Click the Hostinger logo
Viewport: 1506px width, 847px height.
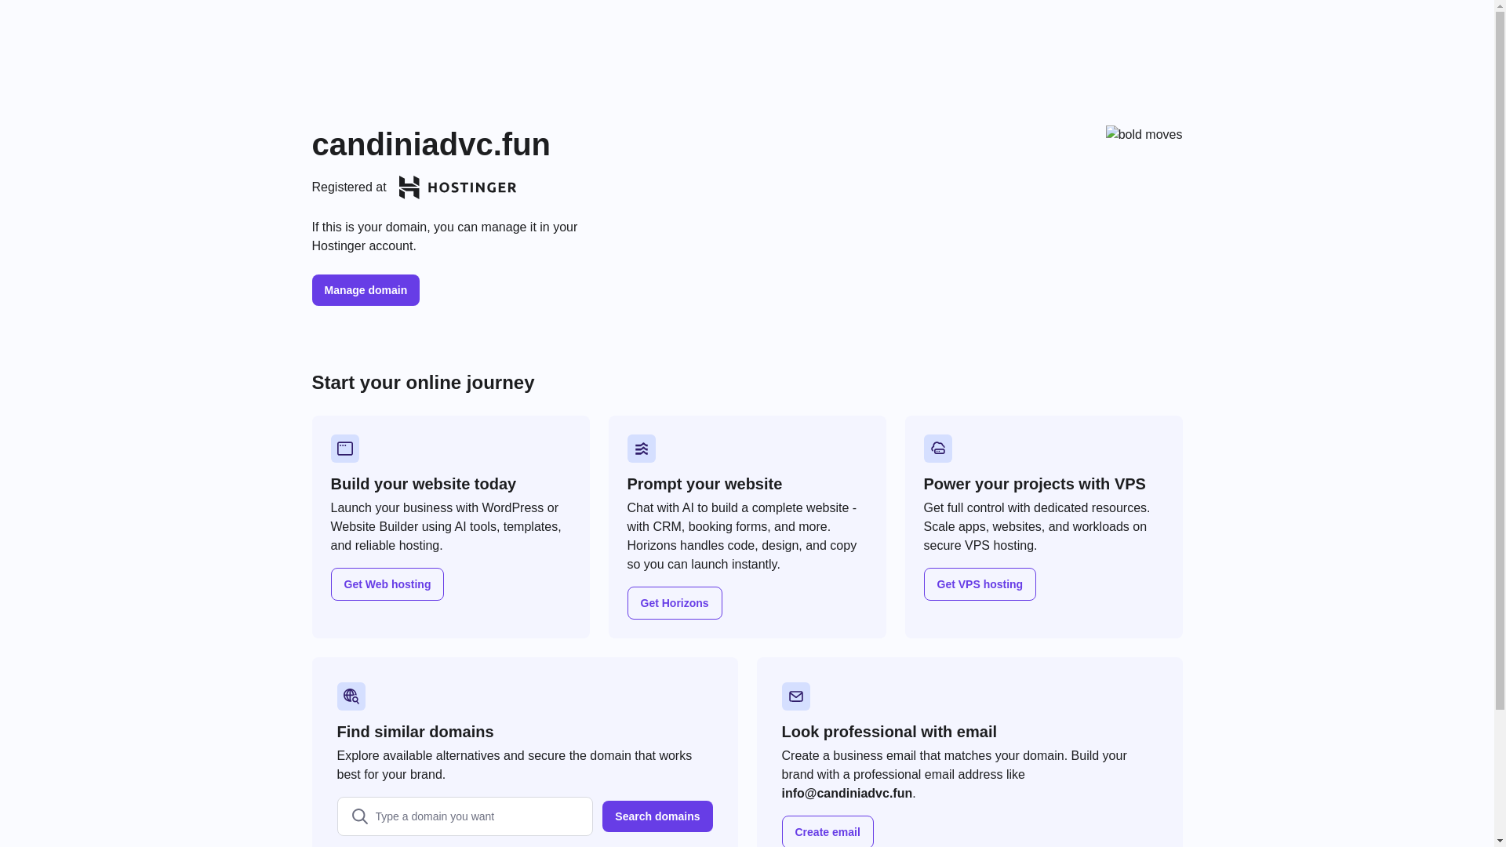coord(457,187)
